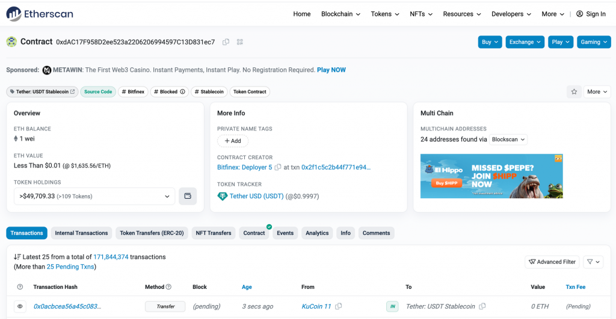Open the Developers menu dropdown
Image resolution: width=616 pixels, height=319 pixels.
[511, 14]
